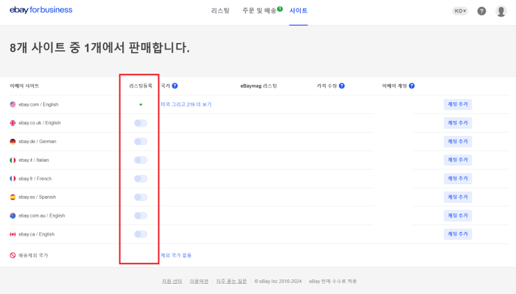516x294 pixels.
Task: Toggle listing for ebay.com.au English
Action: tap(140, 215)
